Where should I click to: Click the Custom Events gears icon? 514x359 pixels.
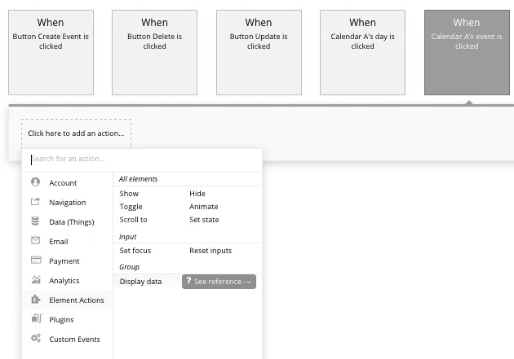[x=35, y=339]
